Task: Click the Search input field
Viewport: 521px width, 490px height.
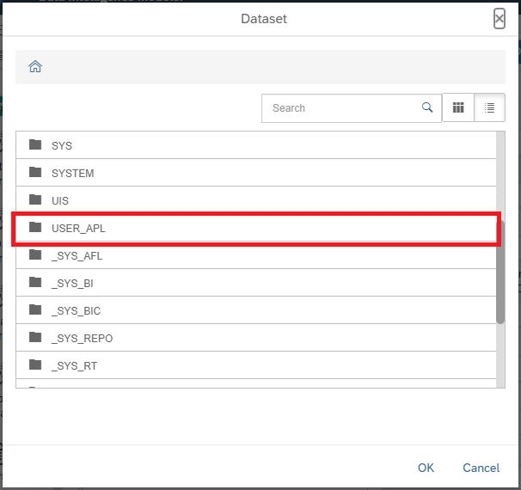Action: 344,108
